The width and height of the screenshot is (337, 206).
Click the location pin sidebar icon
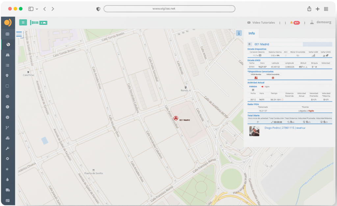point(8,76)
